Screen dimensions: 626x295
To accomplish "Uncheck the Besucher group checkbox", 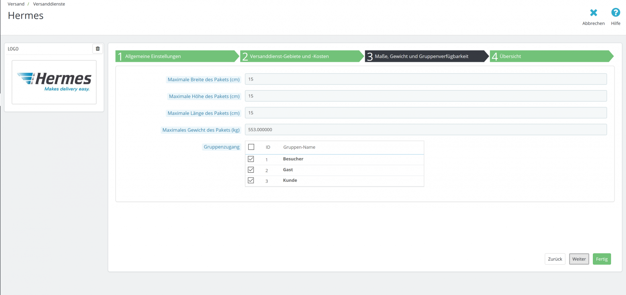I will coord(251,159).
